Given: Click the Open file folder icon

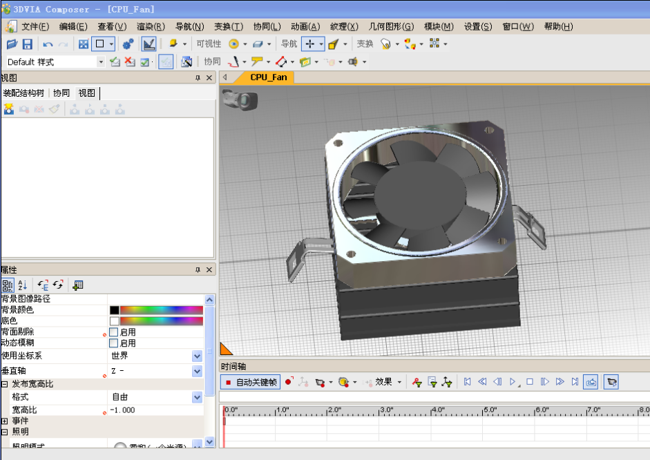Looking at the screenshot, I should (x=12, y=44).
